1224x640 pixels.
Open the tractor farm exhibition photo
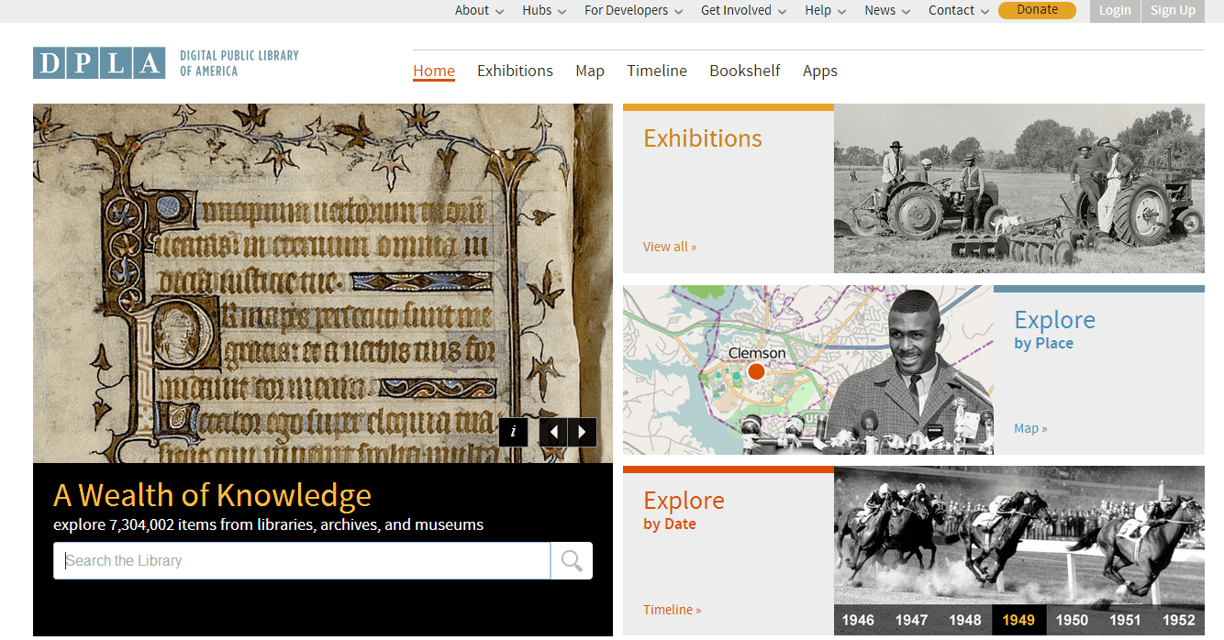point(1019,189)
